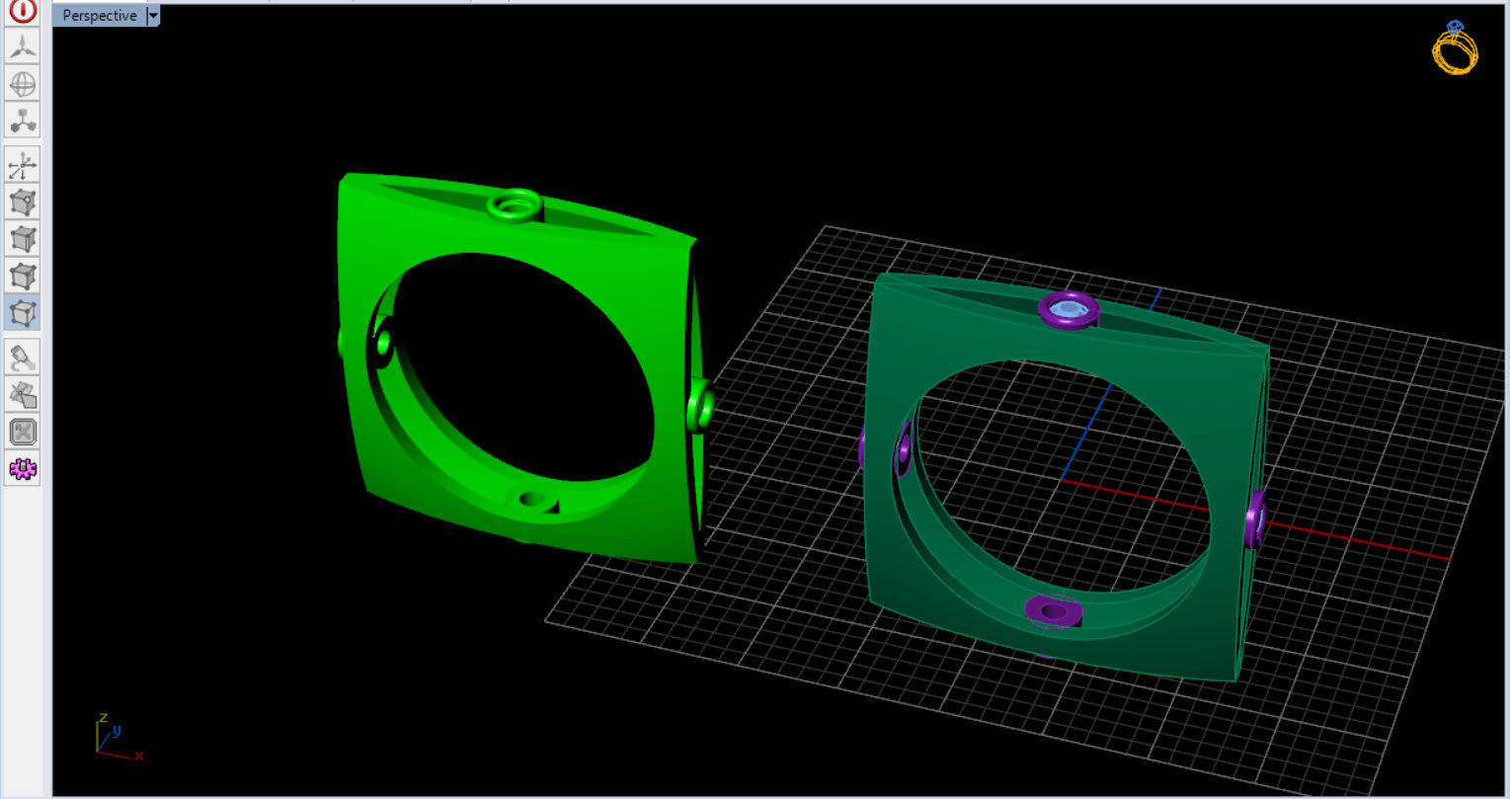The width and height of the screenshot is (1510, 799).
Task: Click the paint bucket material icon
Action: (23, 358)
